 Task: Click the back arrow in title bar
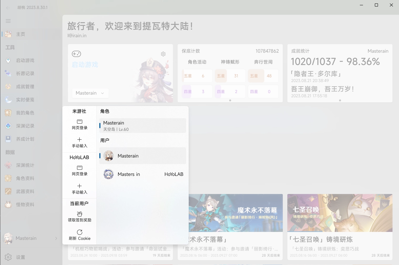tap(8, 8)
